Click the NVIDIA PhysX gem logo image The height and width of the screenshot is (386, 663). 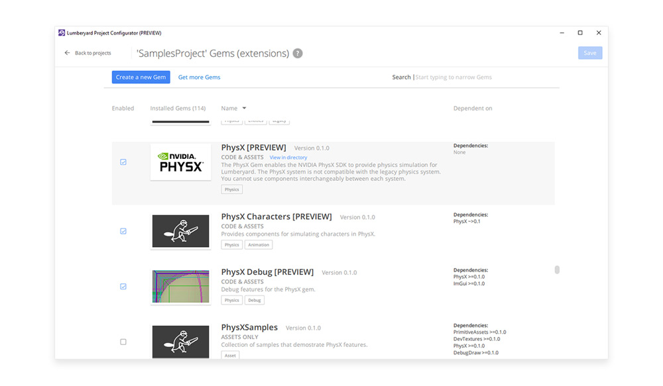[x=180, y=162]
